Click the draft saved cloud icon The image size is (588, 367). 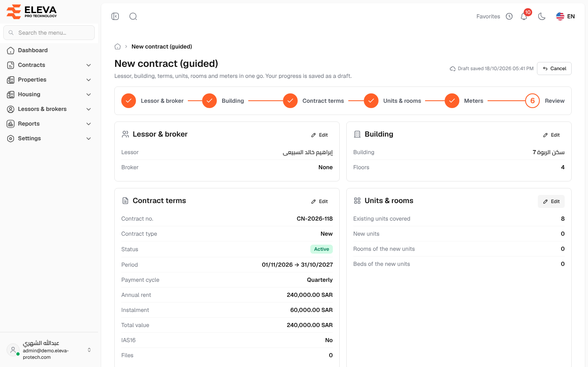[453, 69]
